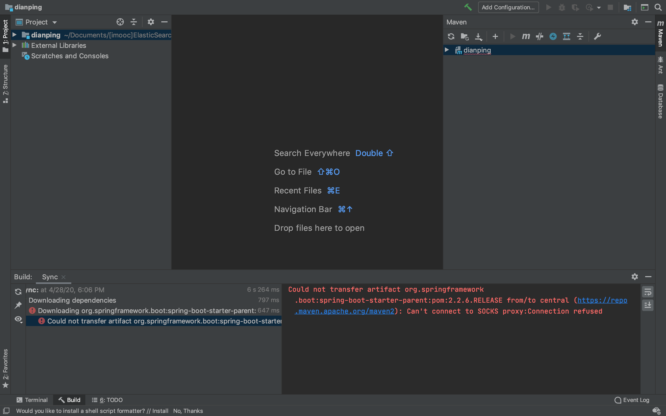Open the Ant side tab
This screenshot has width=666, height=416.
(x=661, y=65)
